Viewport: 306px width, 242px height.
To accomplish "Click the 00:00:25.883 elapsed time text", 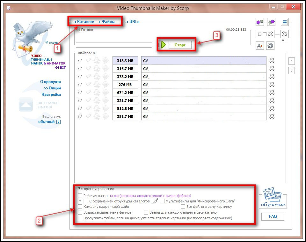I will click(236, 29).
